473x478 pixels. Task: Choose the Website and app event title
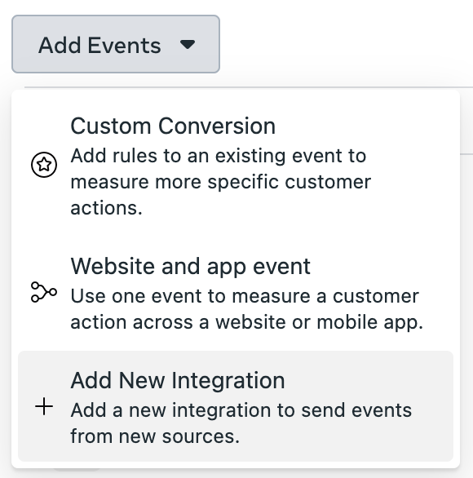pyautogui.click(x=191, y=266)
